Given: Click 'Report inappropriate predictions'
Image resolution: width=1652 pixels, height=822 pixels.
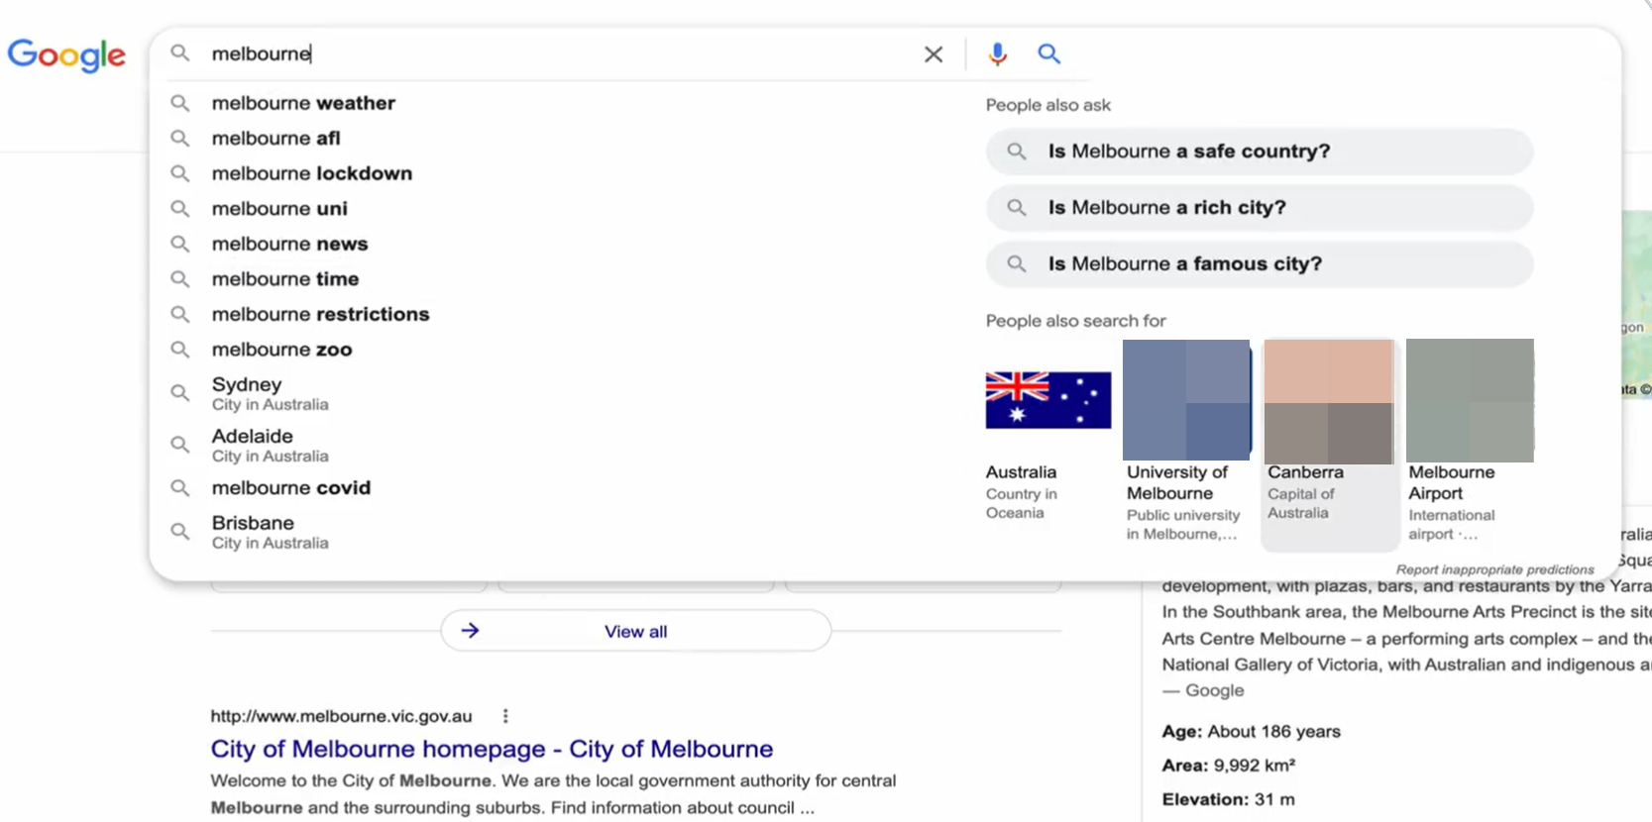Looking at the screenshot, I should (1494, 569).
